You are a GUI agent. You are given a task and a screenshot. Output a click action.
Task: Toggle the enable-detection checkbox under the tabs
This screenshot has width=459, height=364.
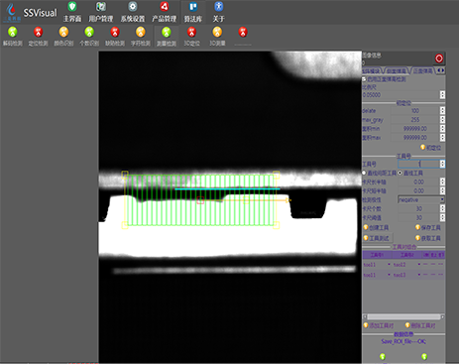point(364,79)
